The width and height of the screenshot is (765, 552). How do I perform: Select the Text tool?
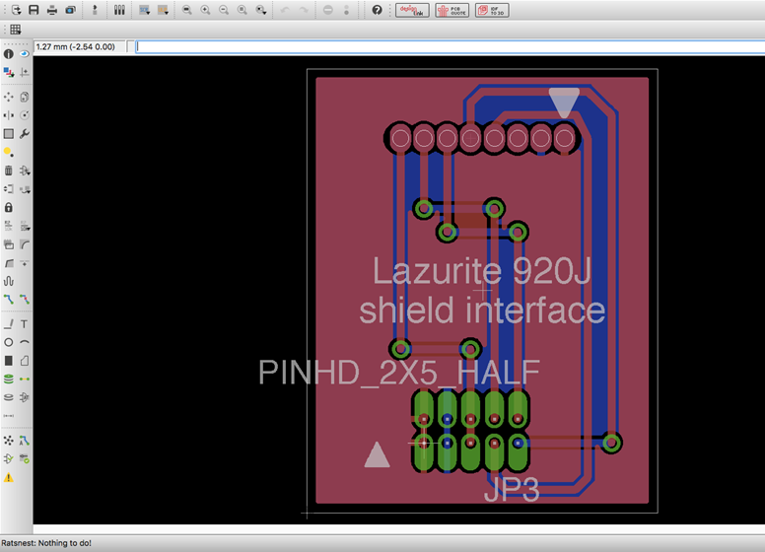(x=24, y=323)
